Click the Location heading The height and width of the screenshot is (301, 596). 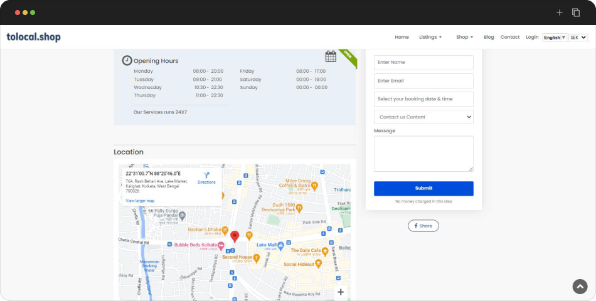[x=129, y=152]
